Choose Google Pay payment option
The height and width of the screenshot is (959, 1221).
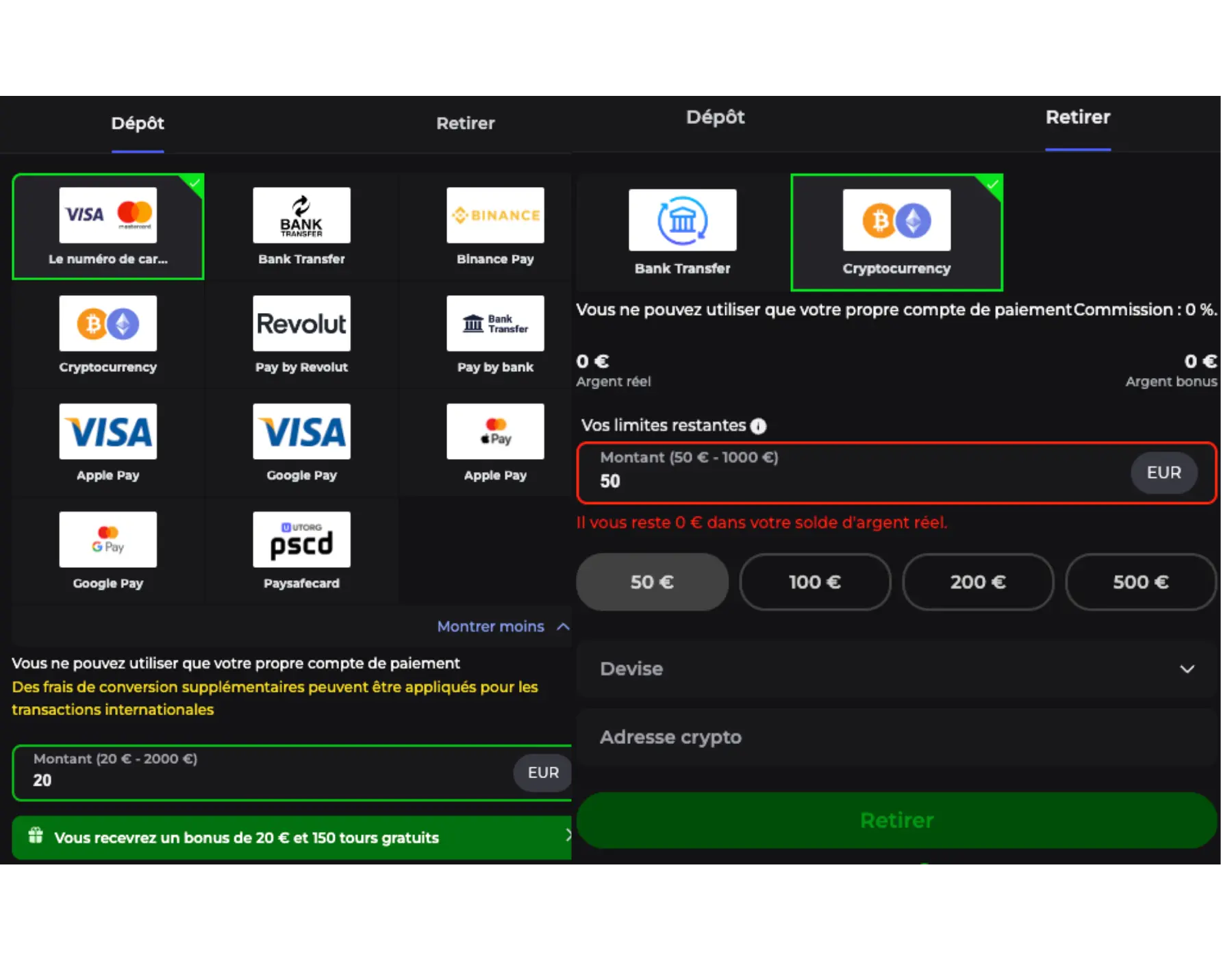tap(301, 443)
